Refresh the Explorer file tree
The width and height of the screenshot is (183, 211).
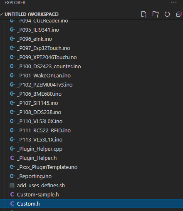click(x=167, y=14)
